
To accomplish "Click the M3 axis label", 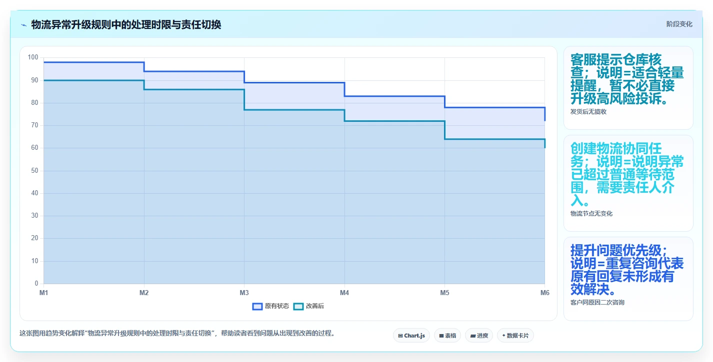I will pyautogui.click(x=244, y=293).
